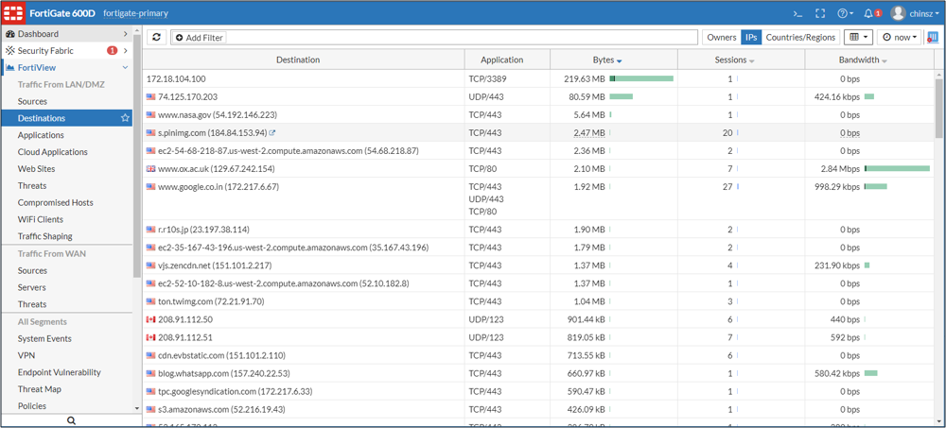Screen dimensions: 946x428
Task: Click the Canada flag beside 208.91.112.50
Action: point(150,319)
